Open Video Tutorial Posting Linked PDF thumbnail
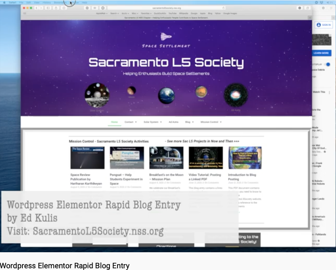The width and height of the screenshot is (336, 270). (206, 158)
